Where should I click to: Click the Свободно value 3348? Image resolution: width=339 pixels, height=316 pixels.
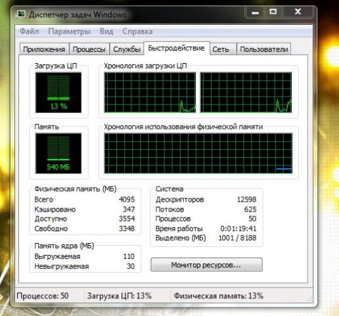pyautogui.click(x=127, y=229)
